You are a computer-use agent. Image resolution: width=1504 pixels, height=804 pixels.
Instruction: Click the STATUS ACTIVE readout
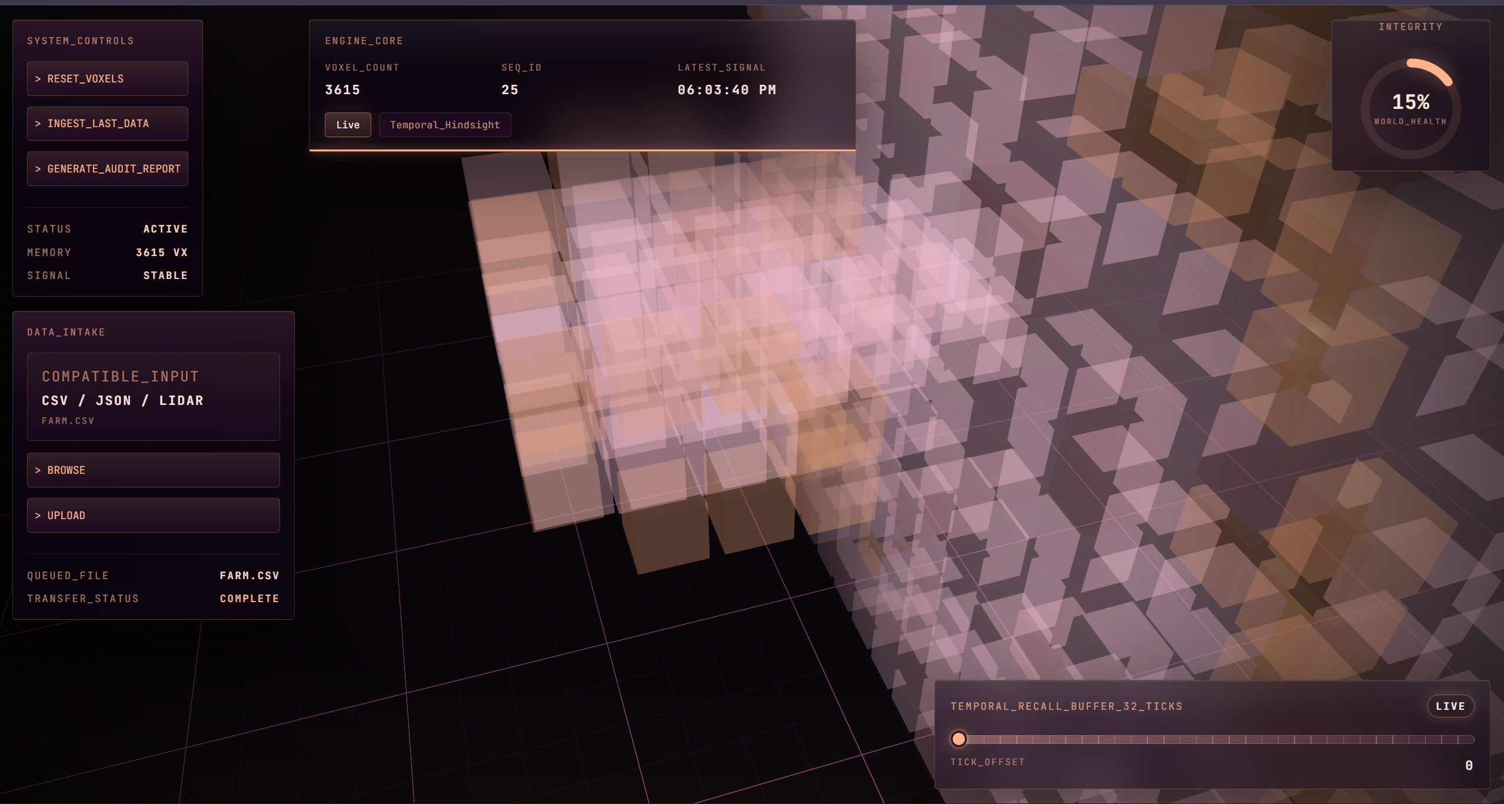tap(165, 229)
